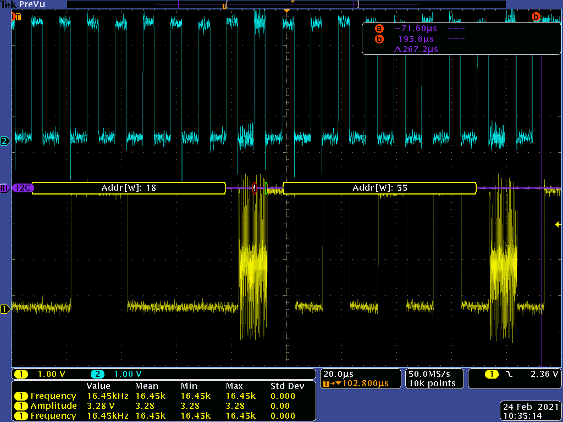Click the orange trigger position marker at top

pos(286,11)
